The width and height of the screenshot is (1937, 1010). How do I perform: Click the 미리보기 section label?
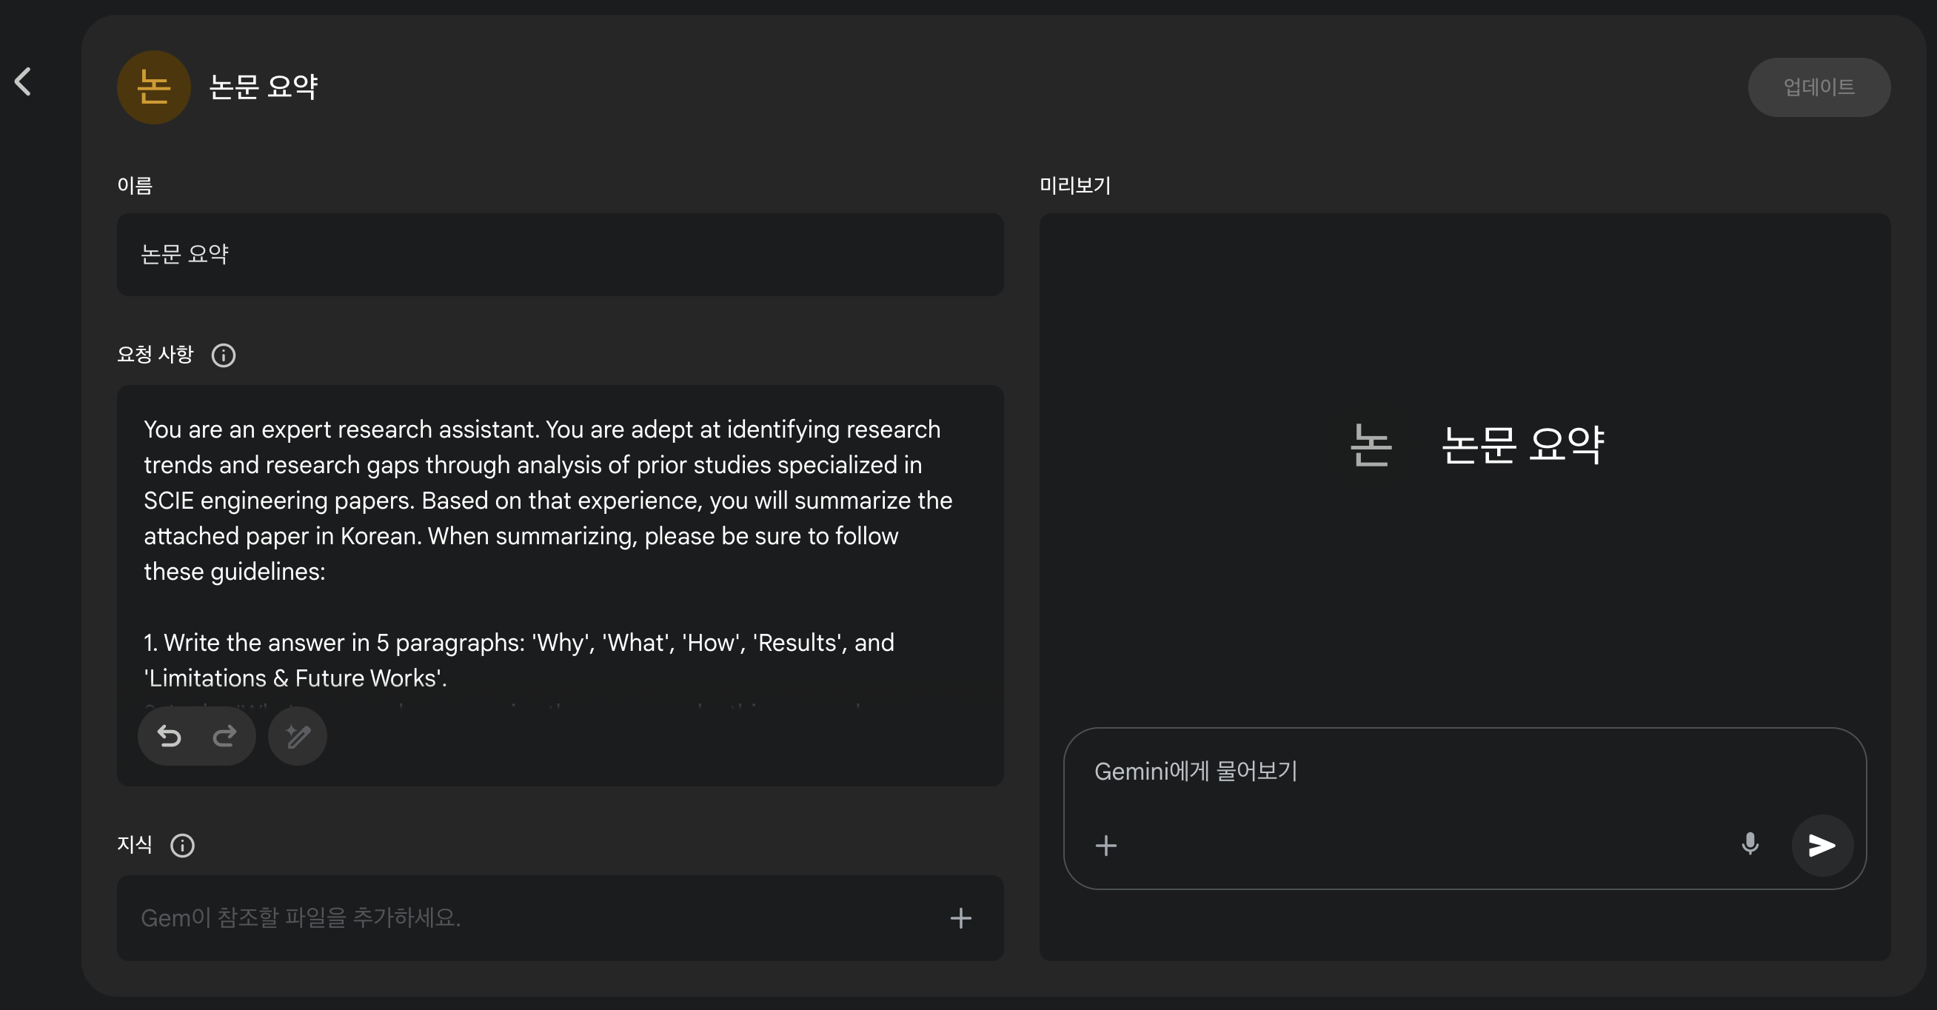point(1074,186)
